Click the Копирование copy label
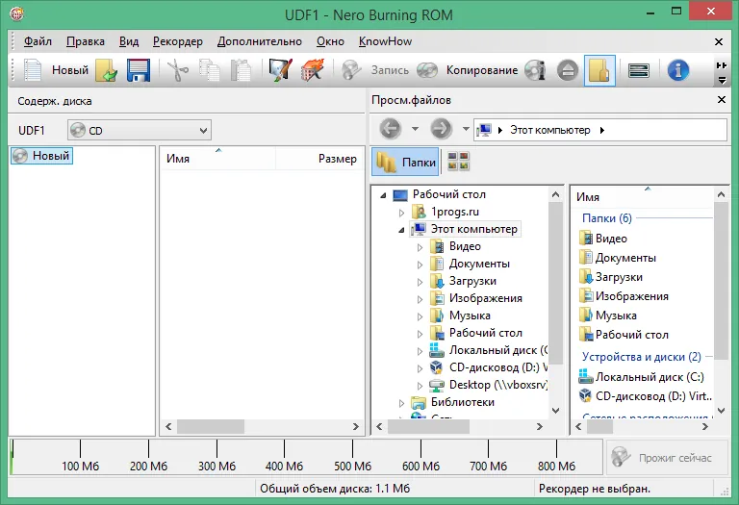The height and width of the screenshot is (505, 739). pyautogui.click(x=482, y=70)
